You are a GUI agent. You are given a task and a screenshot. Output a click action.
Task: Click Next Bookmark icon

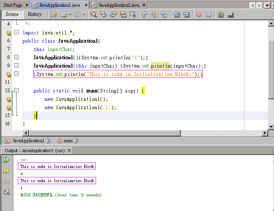click(x=154, y=14)
